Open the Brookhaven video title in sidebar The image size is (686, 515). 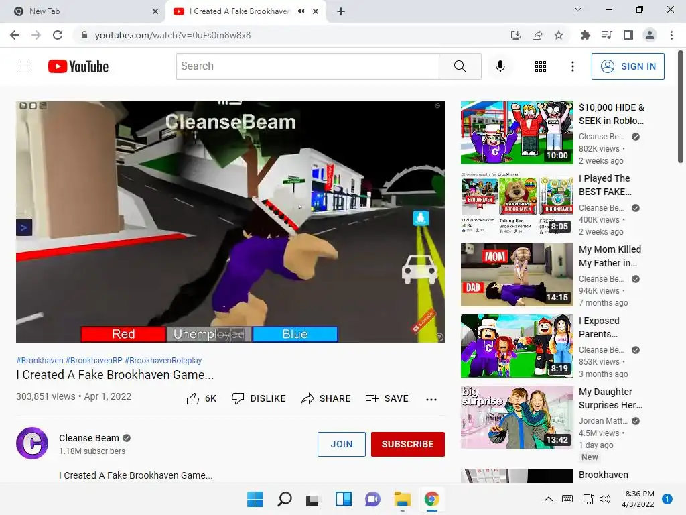coord(604,475)
